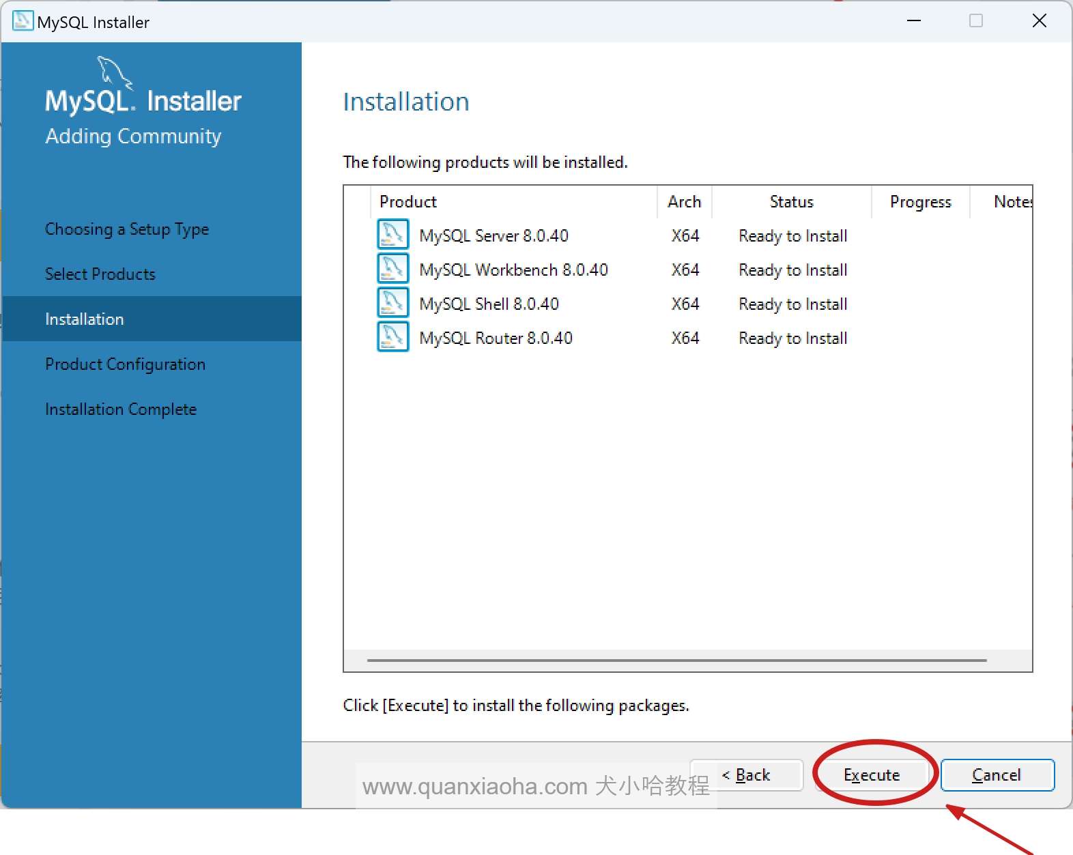Viewport: 1073px width, 855px height.
Task: Open the Product Configuration step
Action: (125, 364)
